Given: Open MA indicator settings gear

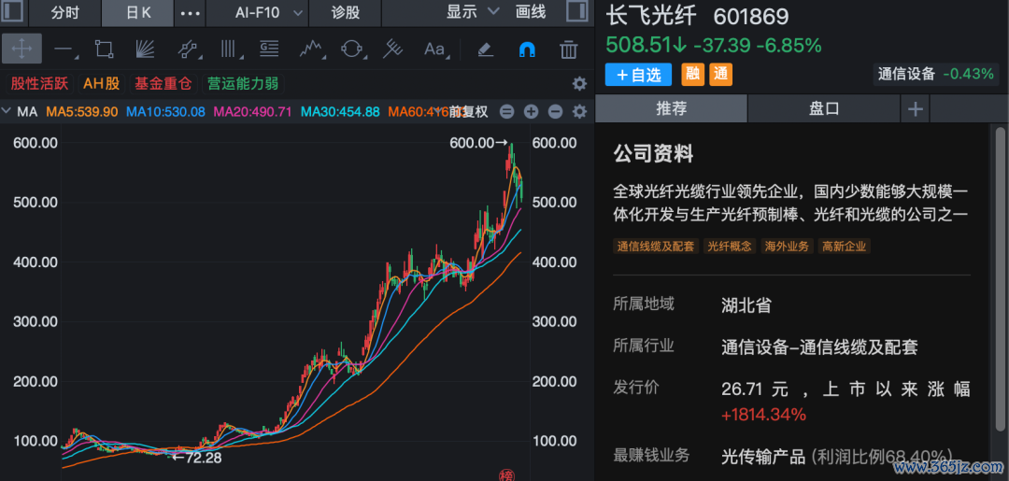Looking at the screenshot, I should tap(579, 112).
